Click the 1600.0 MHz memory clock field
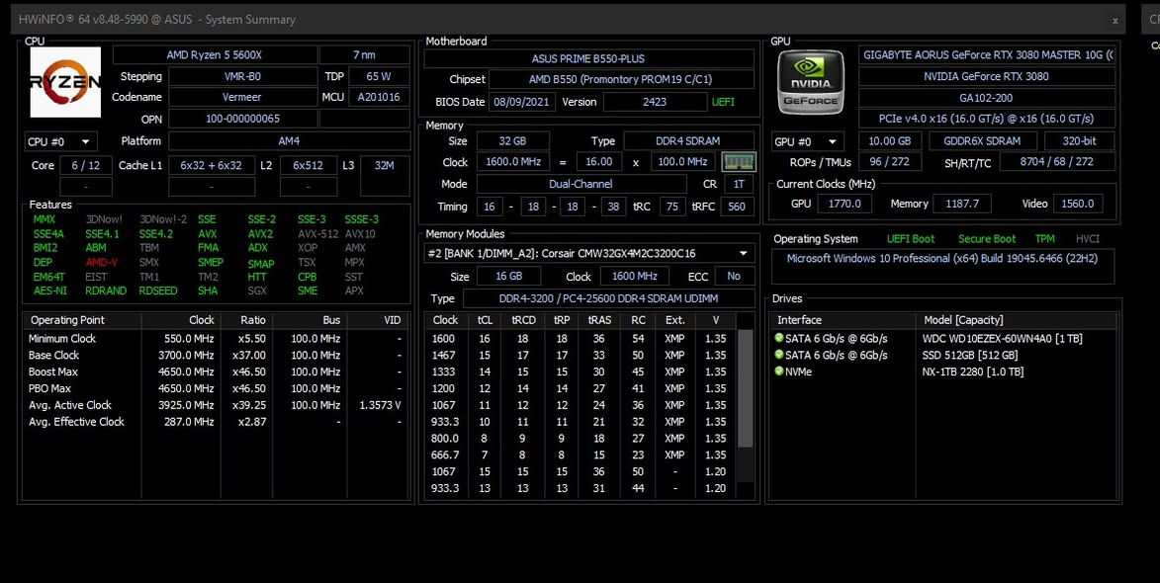 tap(512, 162)
